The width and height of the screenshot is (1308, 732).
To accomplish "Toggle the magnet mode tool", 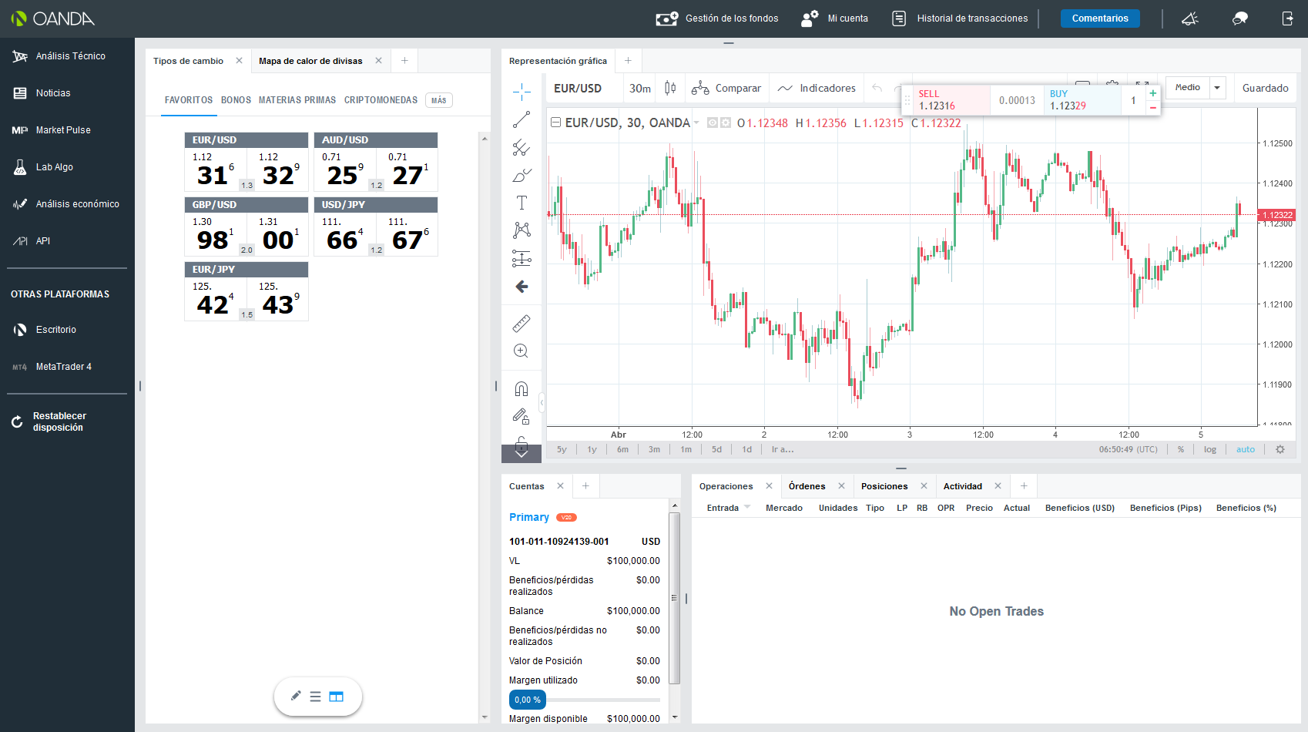I will (x=522, y=388).
